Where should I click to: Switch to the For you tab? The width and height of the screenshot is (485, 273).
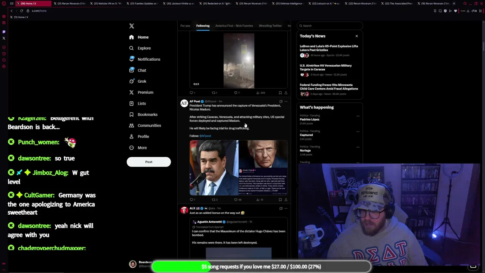pos(185,26)
